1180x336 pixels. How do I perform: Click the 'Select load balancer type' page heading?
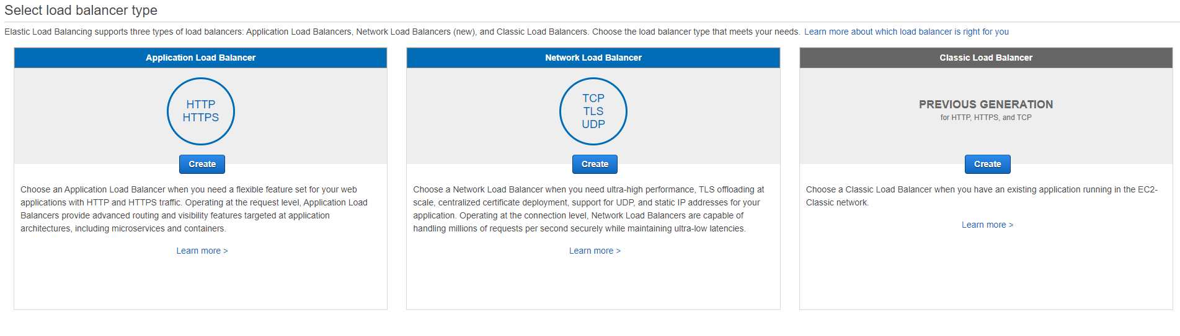coord(81,11)
